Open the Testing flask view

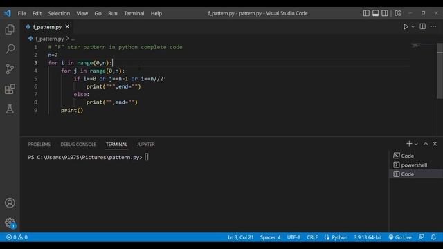pos(10,109)
